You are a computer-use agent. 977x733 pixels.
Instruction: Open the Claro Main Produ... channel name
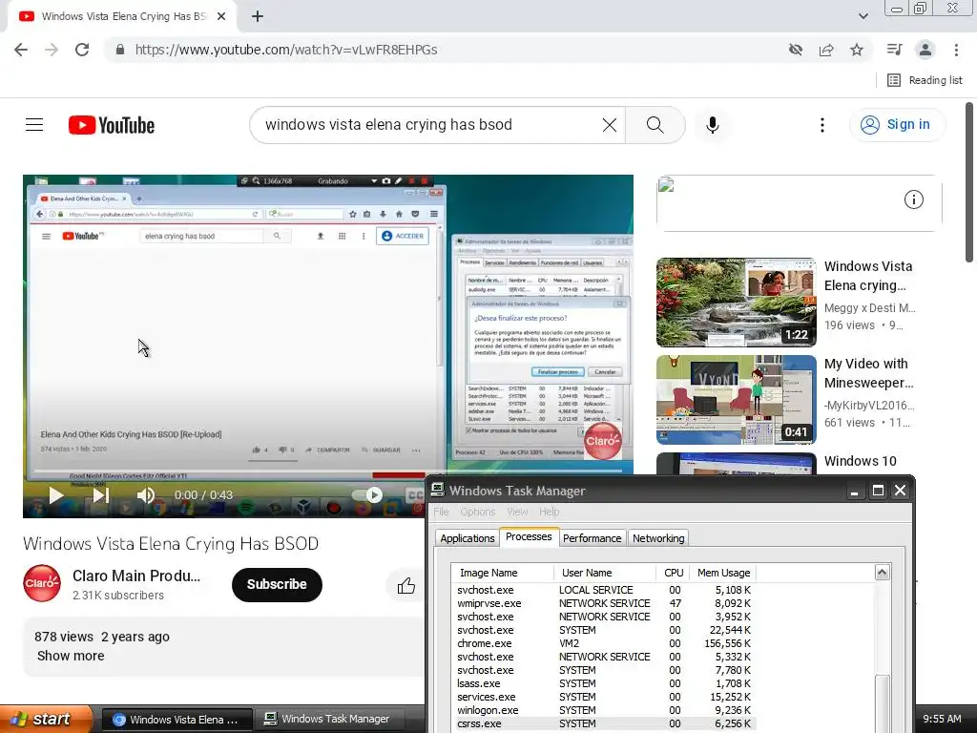(x=136, y=576)
